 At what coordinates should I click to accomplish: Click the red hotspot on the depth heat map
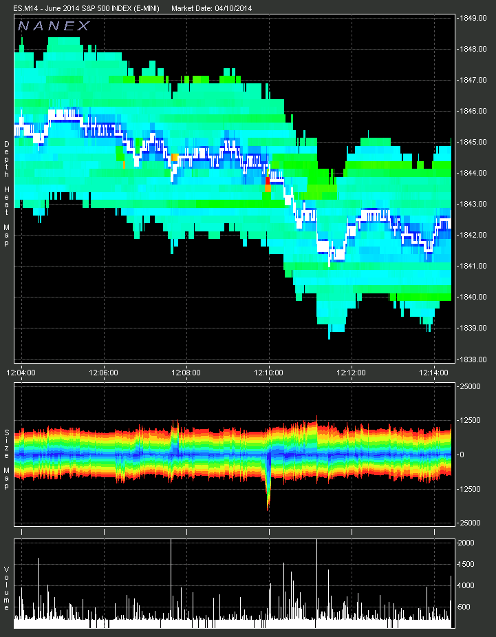point(268,185)
